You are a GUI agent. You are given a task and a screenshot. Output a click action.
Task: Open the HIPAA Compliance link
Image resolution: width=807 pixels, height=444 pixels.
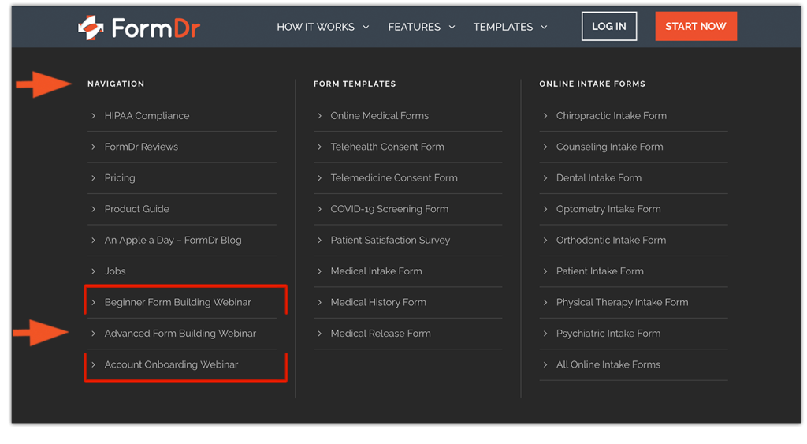147,116
